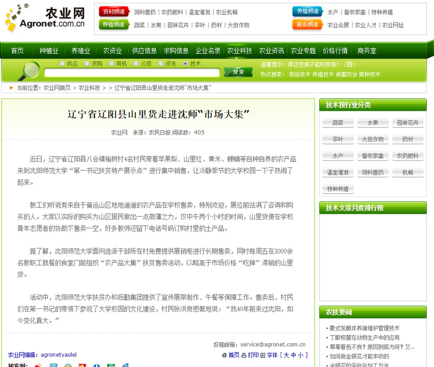Focus the search keyword input field

pyautogui.click(x=132, y=72)
